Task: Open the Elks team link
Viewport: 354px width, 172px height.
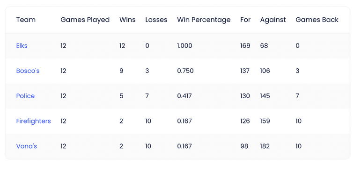Action: pos(22,46)
